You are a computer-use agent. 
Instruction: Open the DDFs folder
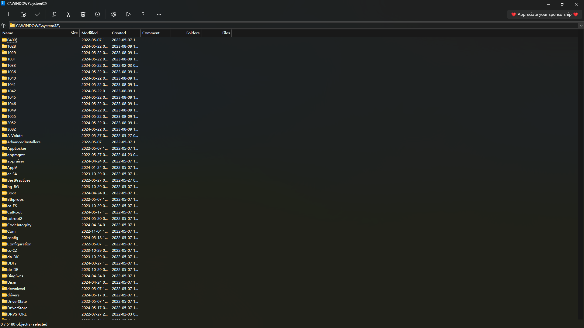12,263
